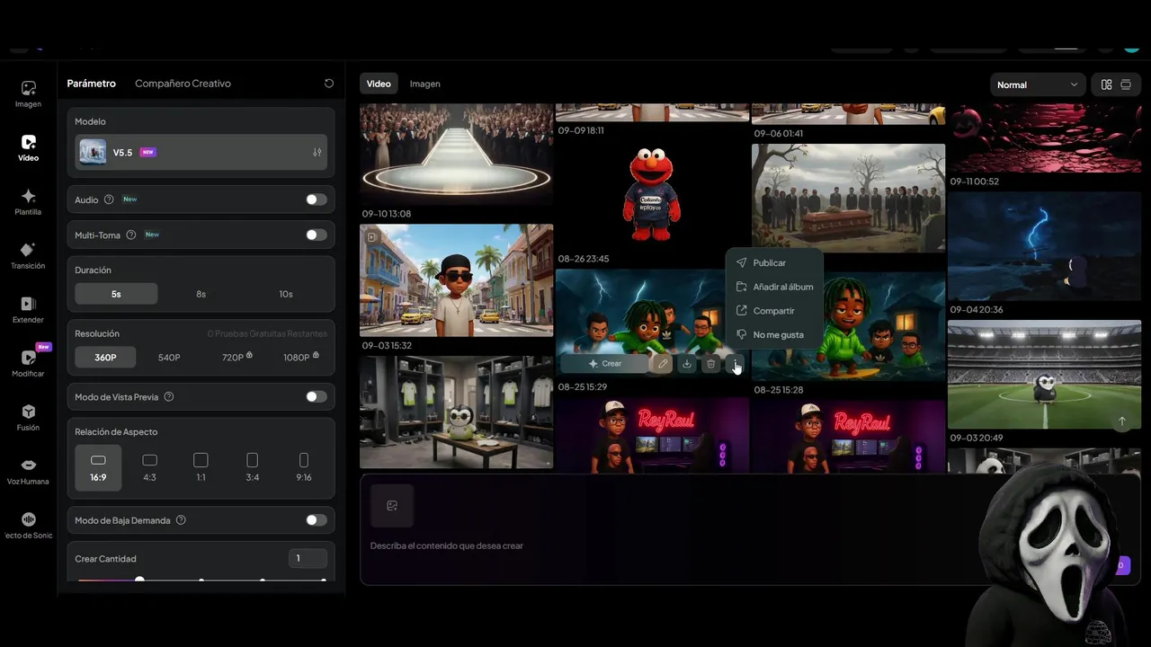Open the Efecto de Sonido sidebar tool
Viewport: 1151px width, 647px height.
tap(28, 525)
